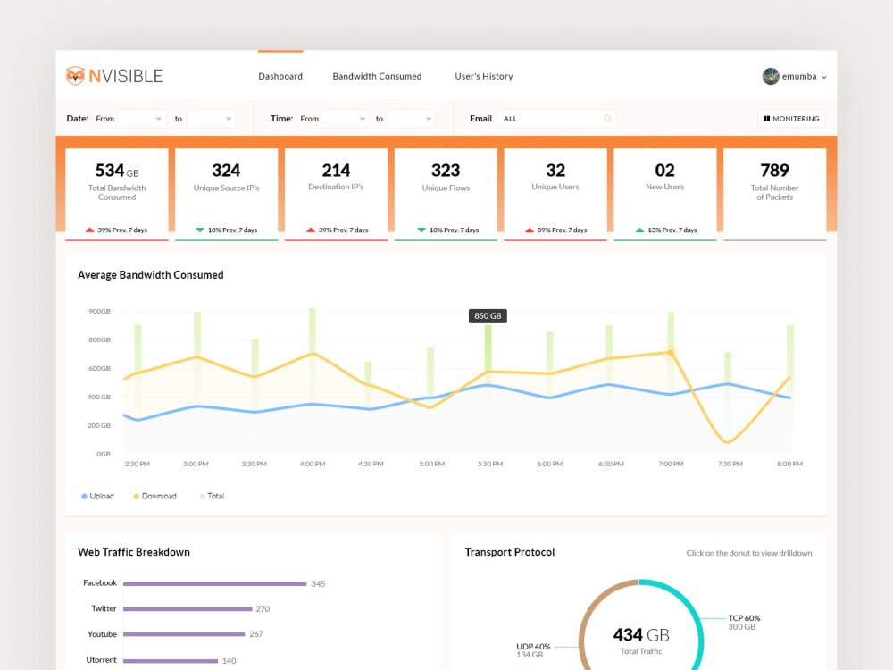The width and height of the screenshot is (893, 670).
Task: Click the magnifier icon in Email field
Action: click(x=607, y=119)
